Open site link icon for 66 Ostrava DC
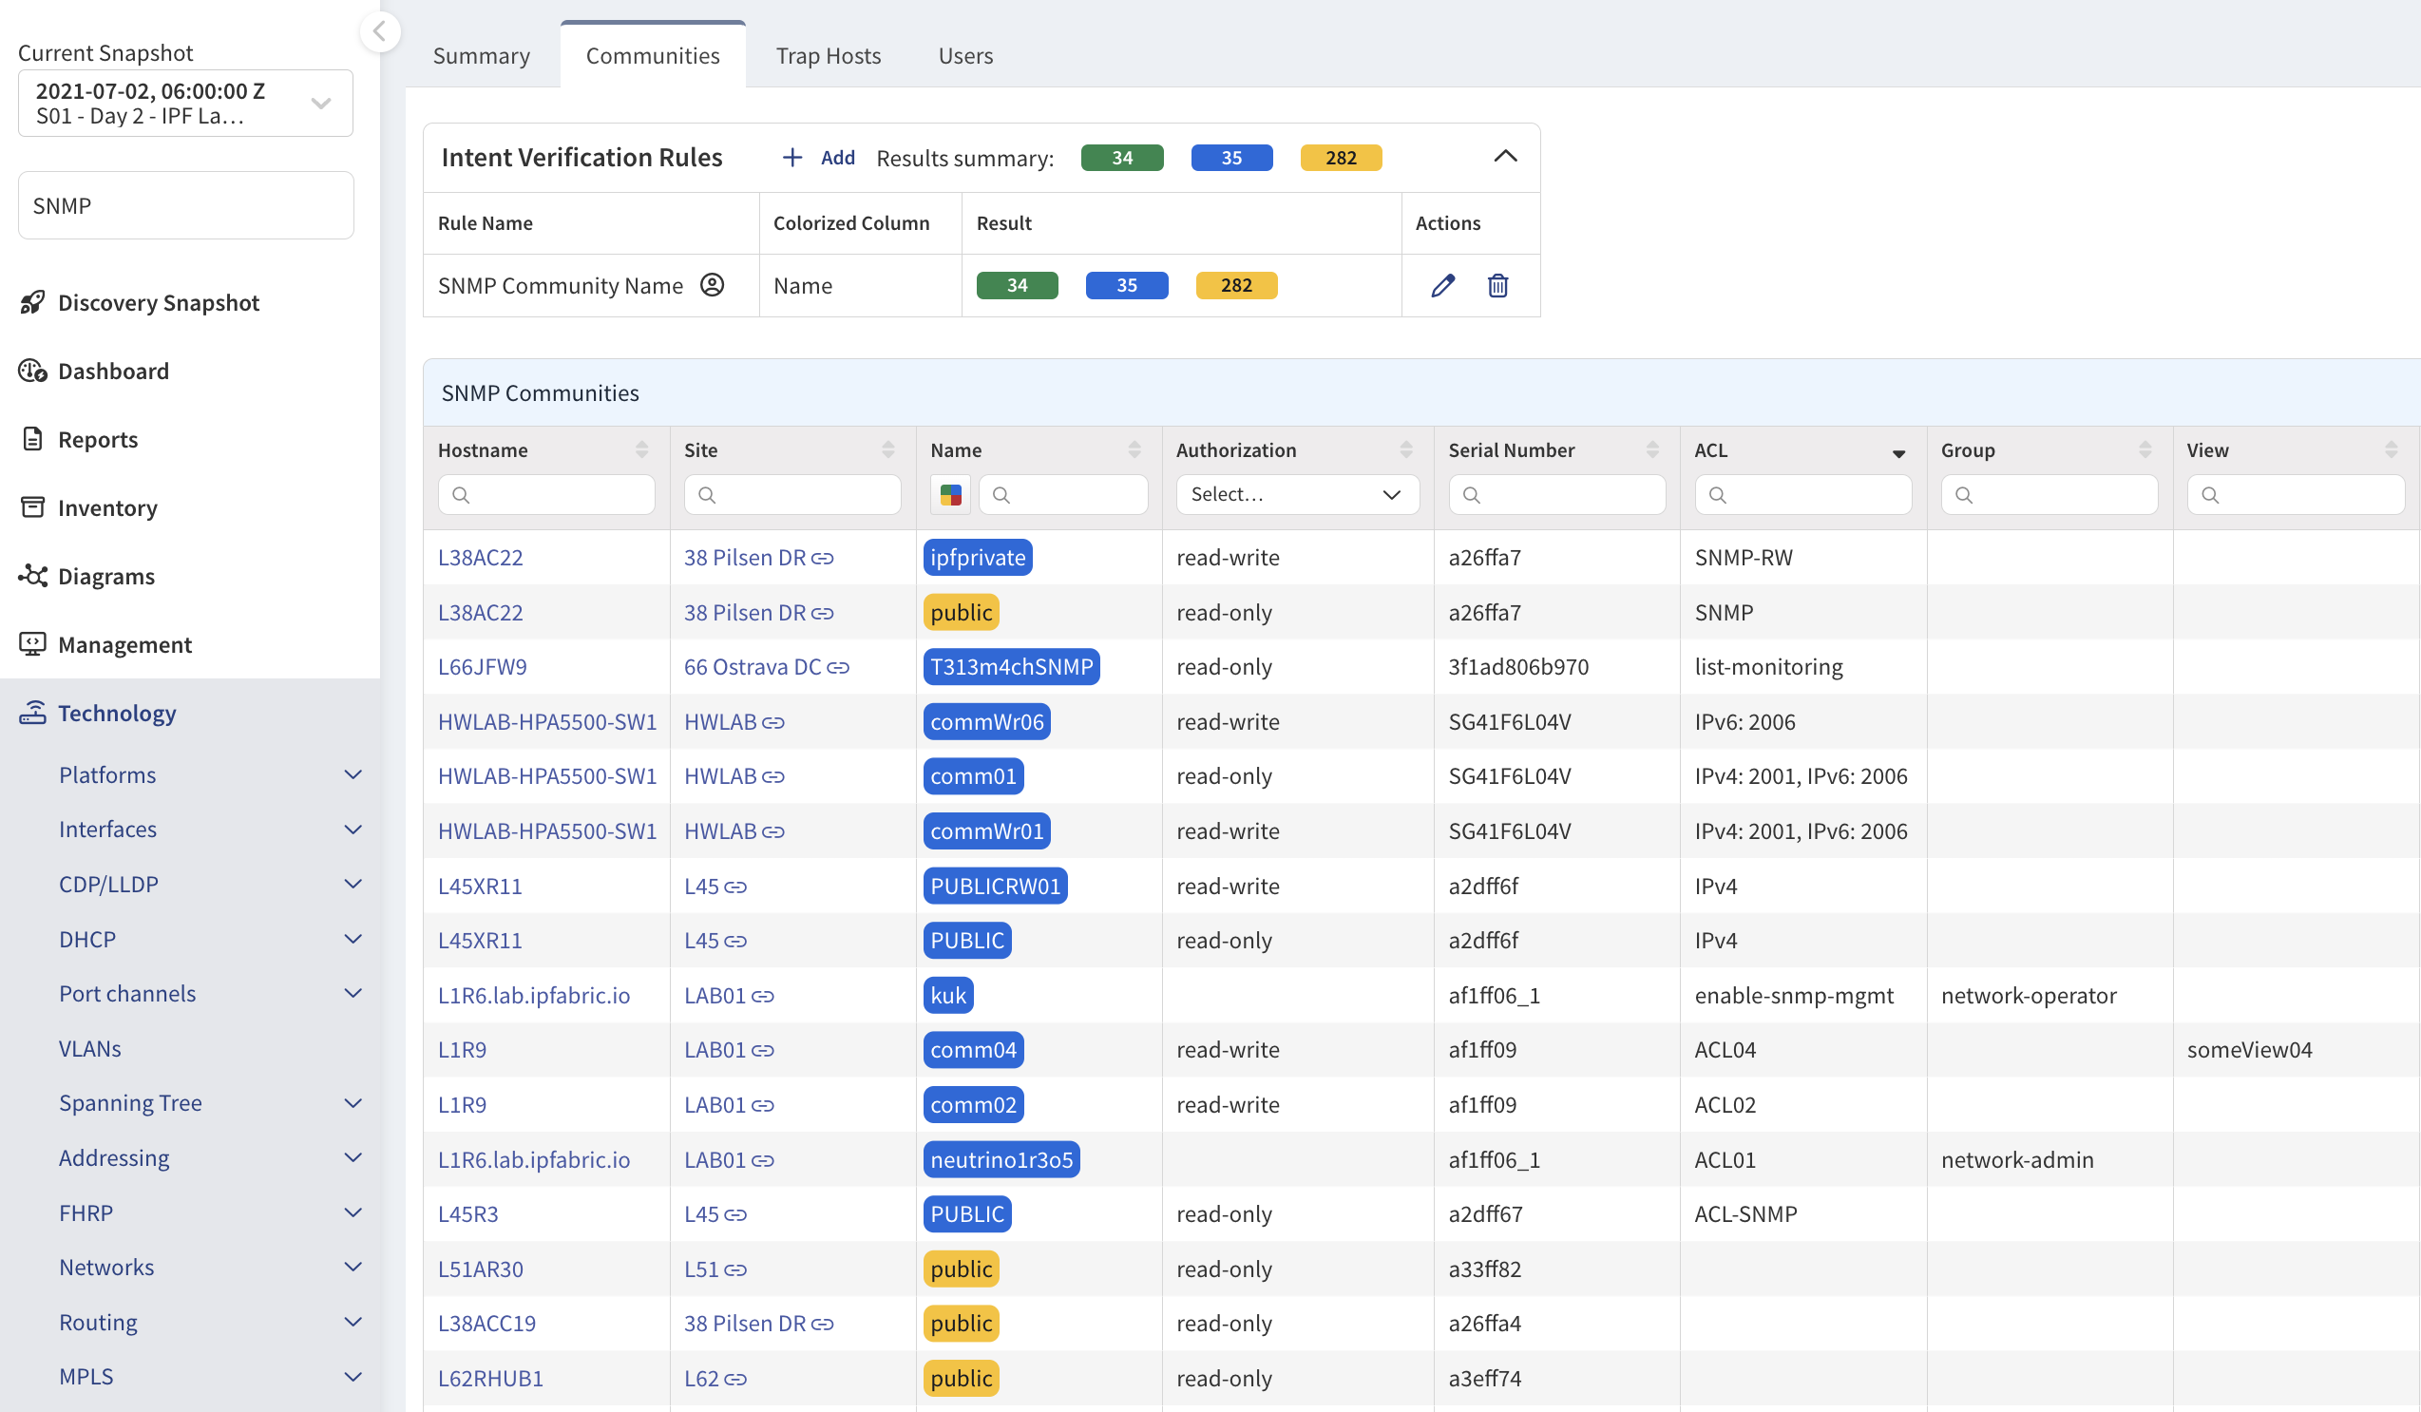 (838, 668)
